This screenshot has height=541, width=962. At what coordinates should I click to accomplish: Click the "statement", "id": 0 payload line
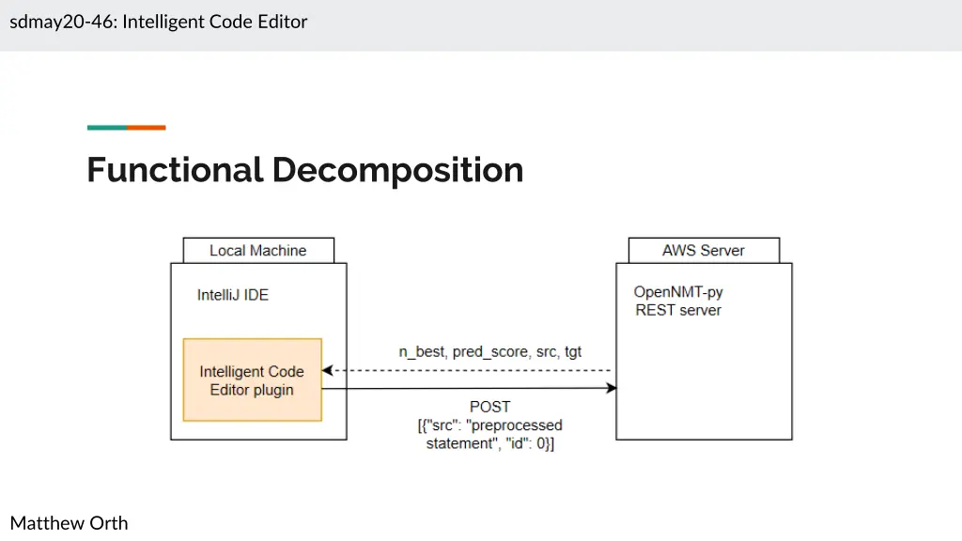tap(489, 443)
